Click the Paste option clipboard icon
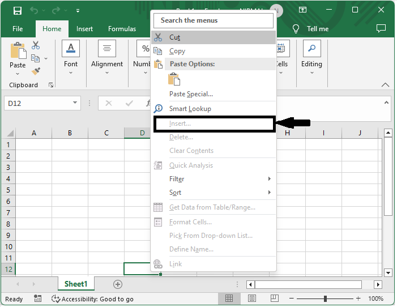The height and width of the screenshot is (307, 397). pos(174,79)
